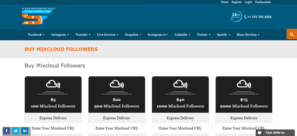This screenshot has height=136, width=297.
Task: Open the Register page link
Action: point(237,2)
